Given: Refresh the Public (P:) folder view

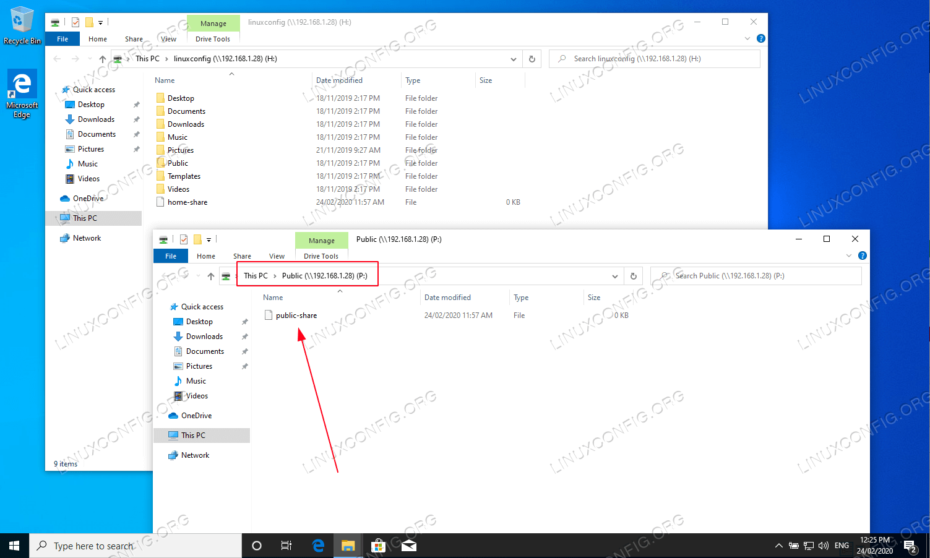Looking at the screenshot, I should (x=633, y=276).
